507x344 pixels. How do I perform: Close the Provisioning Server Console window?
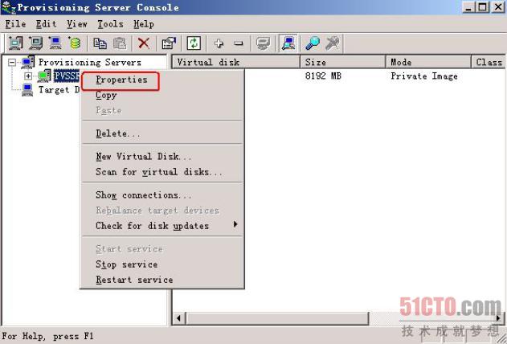point(498,7)
